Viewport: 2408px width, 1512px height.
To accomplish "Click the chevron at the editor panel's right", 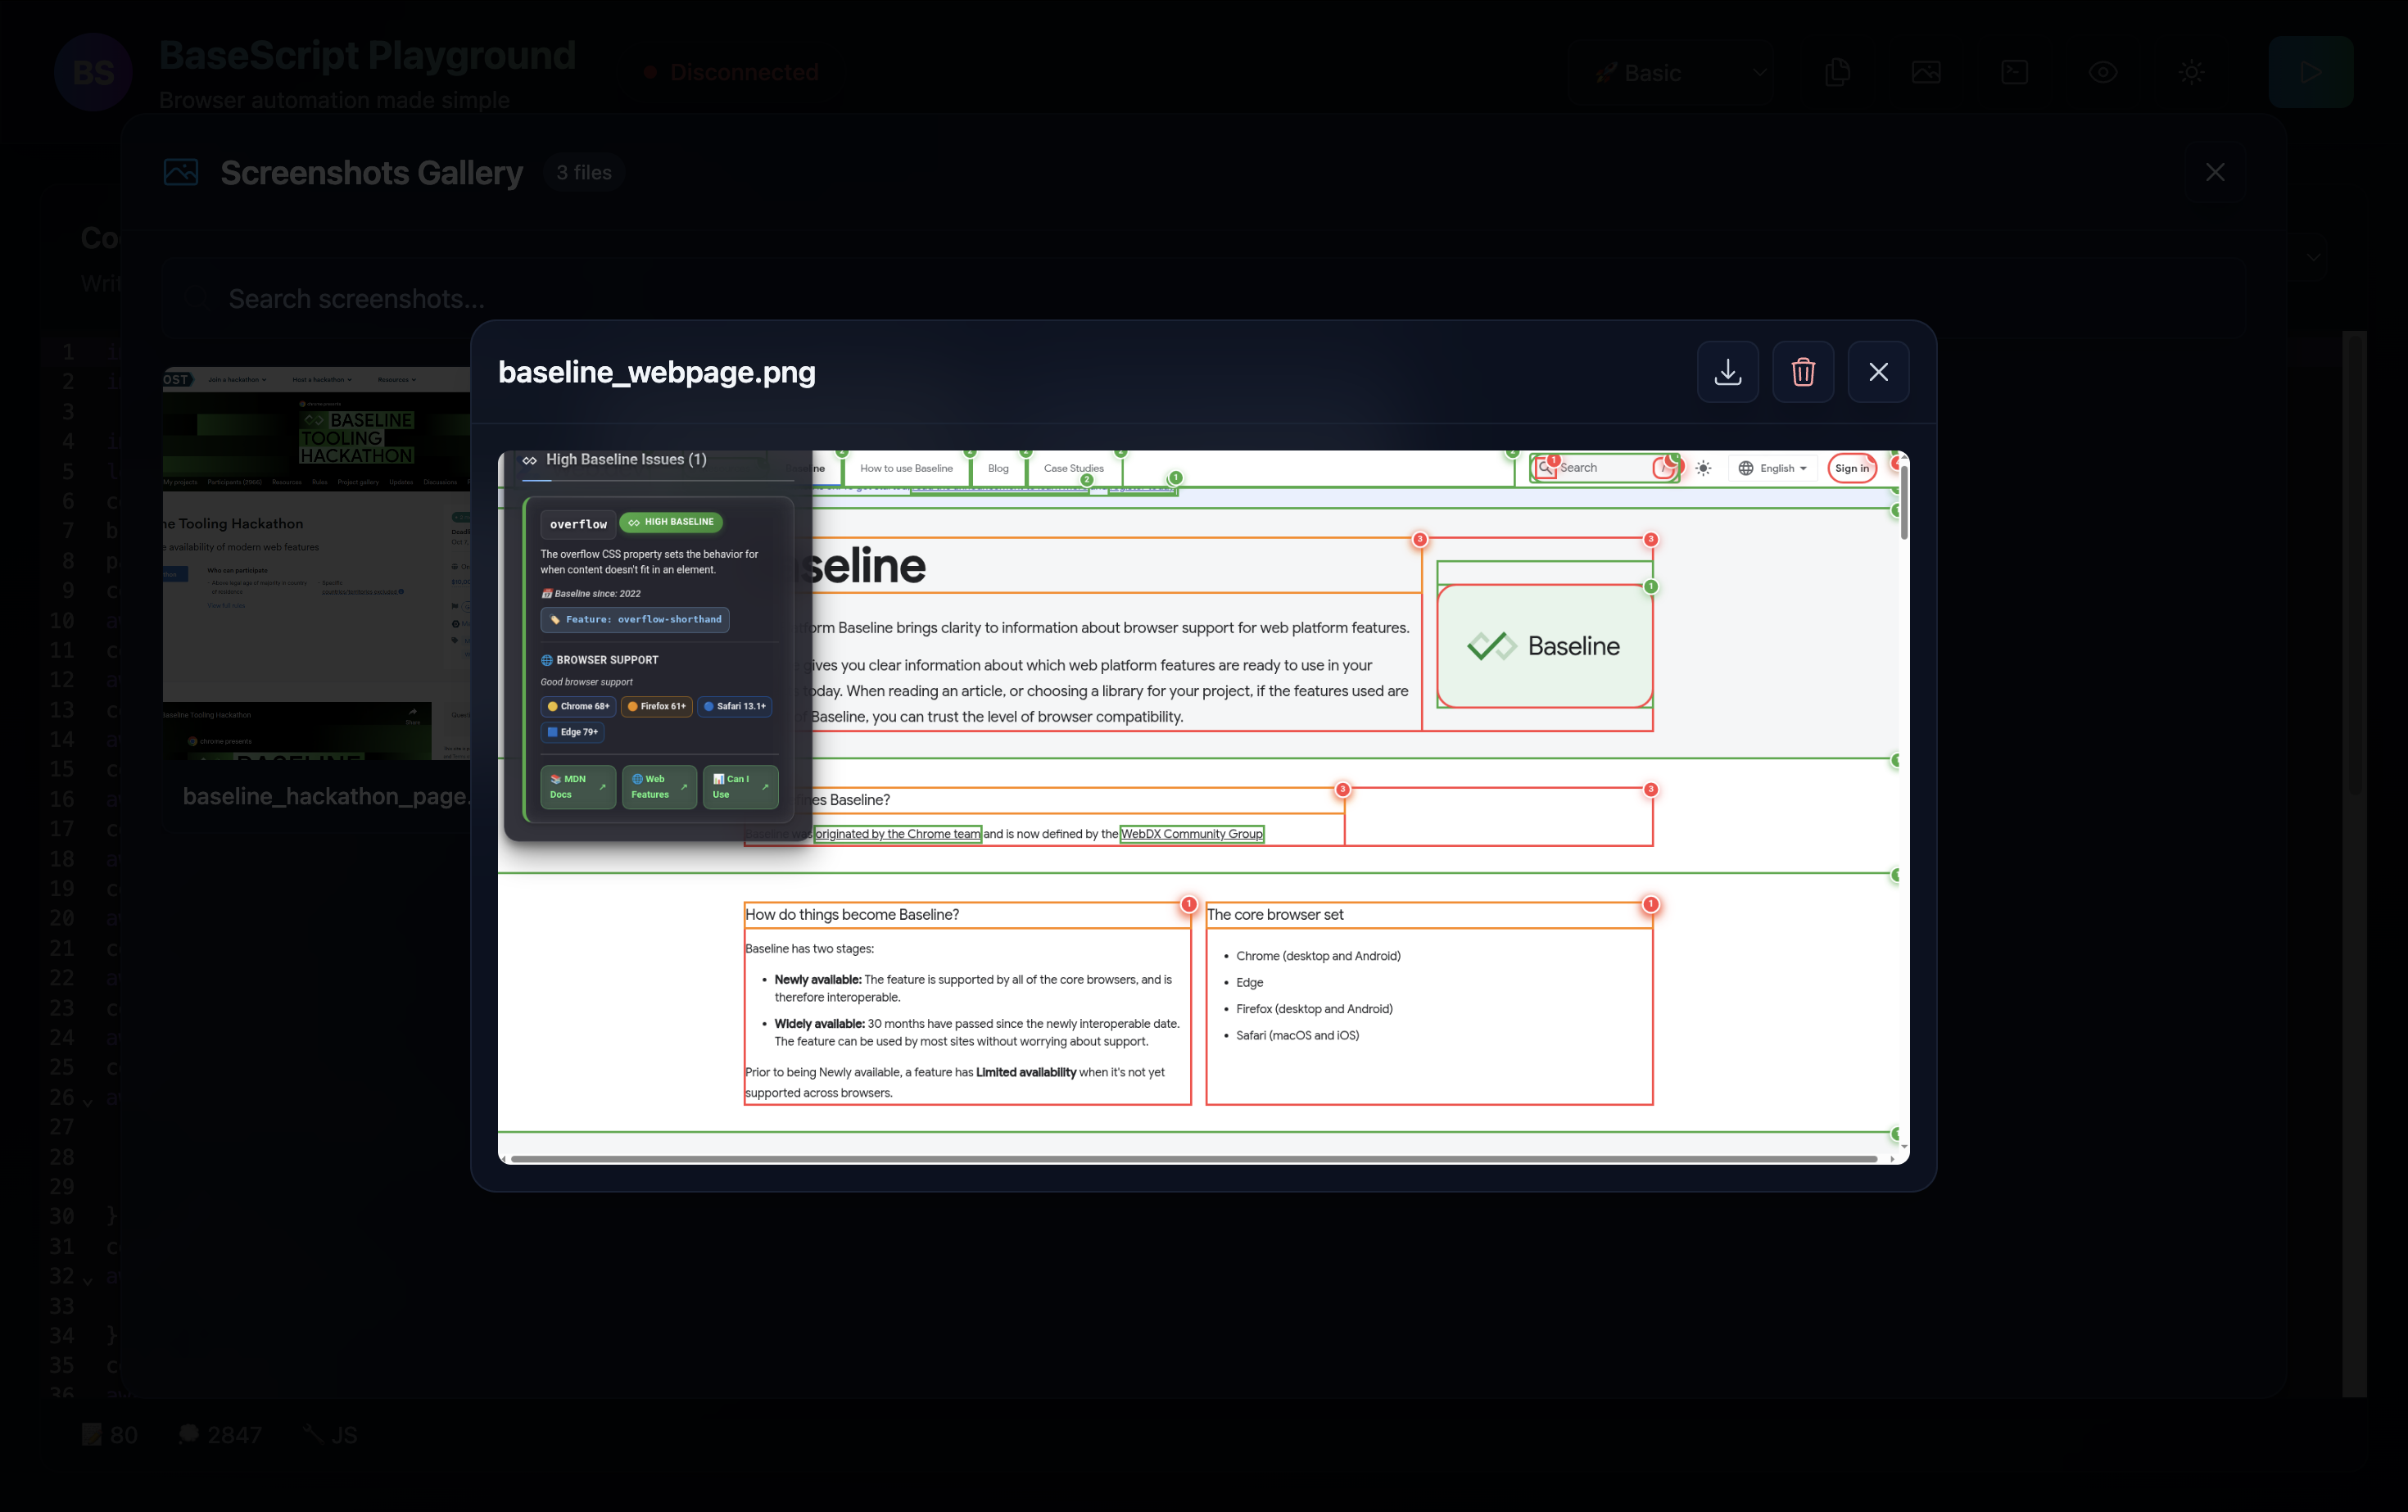I will pos(2313,257).
